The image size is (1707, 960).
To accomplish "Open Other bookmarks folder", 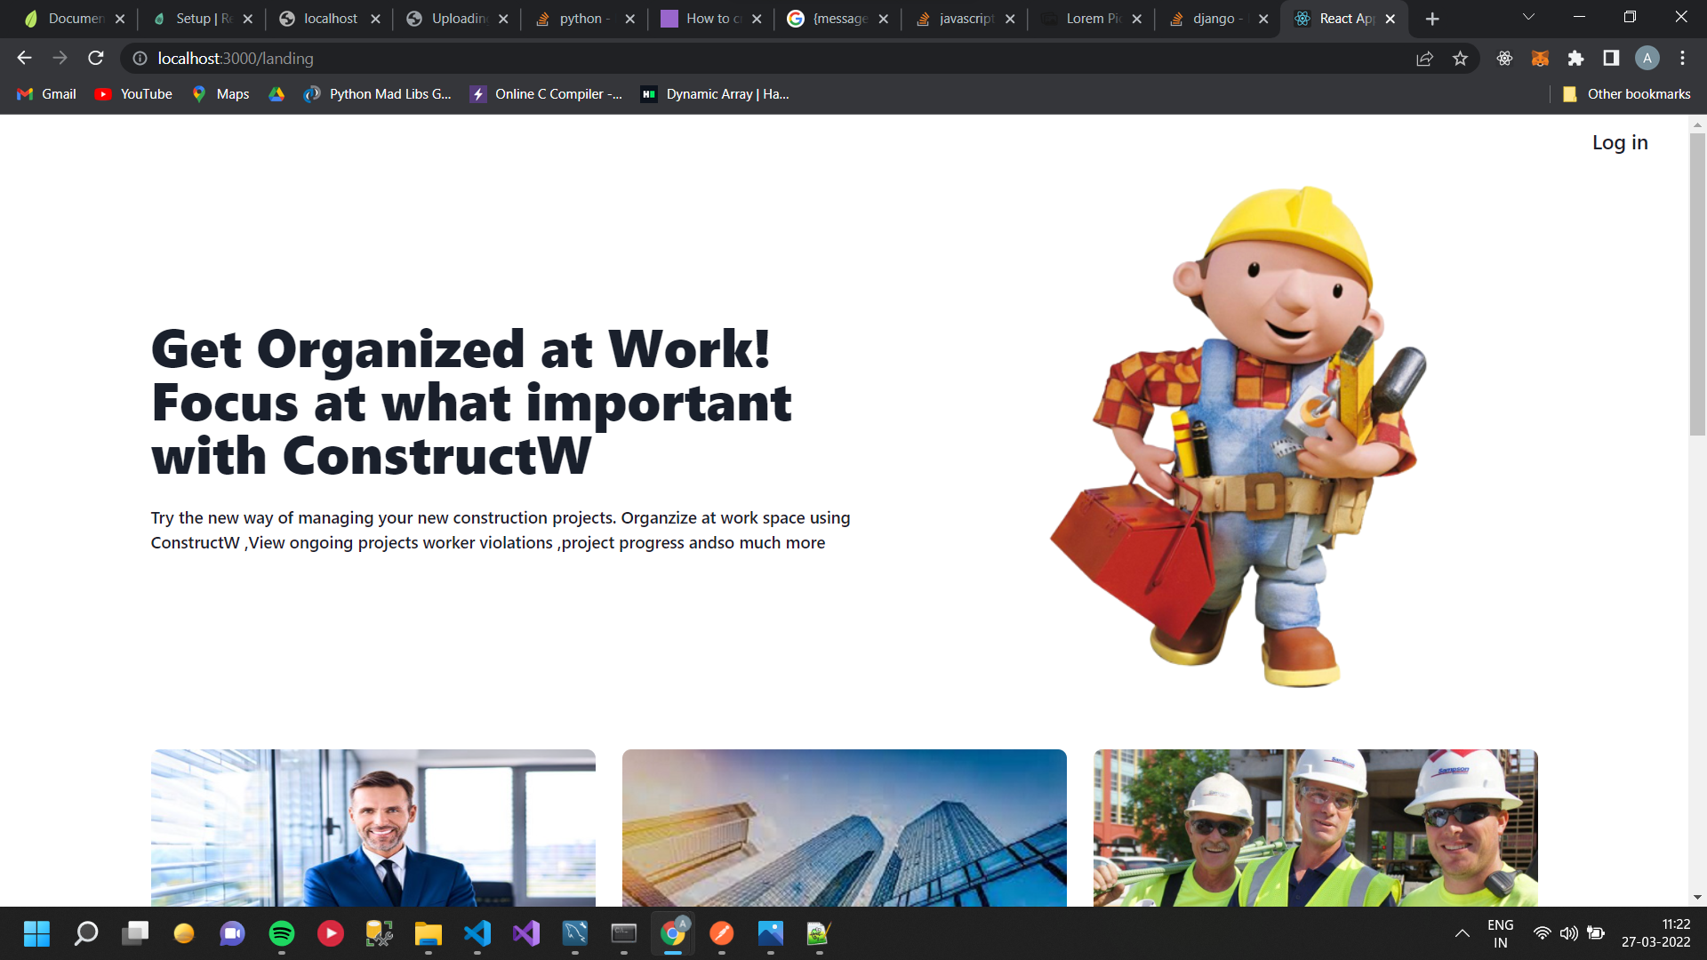I will pos(1627,94).
